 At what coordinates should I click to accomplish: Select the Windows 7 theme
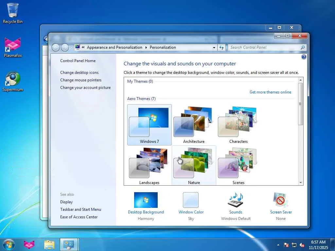pyautogui.click(x=149, y=125)
